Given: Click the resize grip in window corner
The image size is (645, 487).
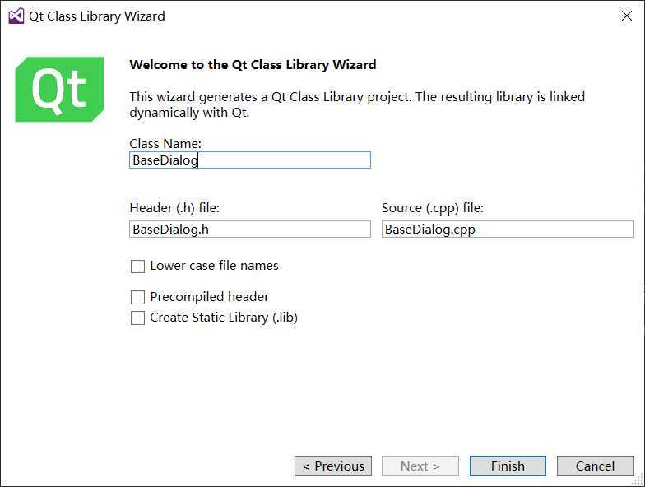Looking at the screenshot, I should pyautogui.click(x=638, y=480).
